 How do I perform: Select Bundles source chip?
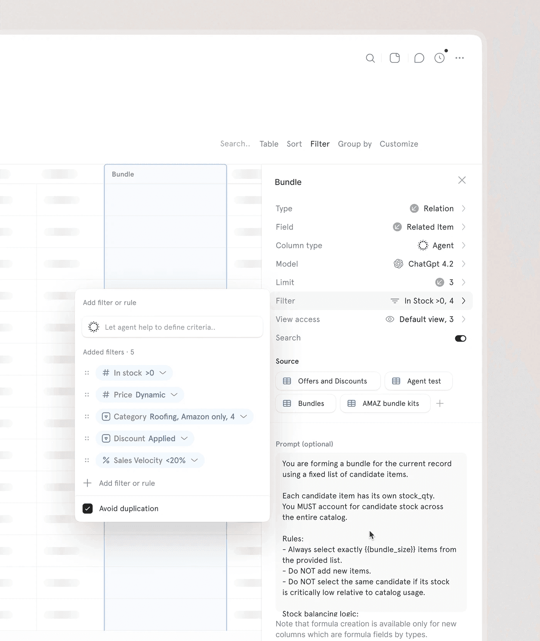(305, 404)
